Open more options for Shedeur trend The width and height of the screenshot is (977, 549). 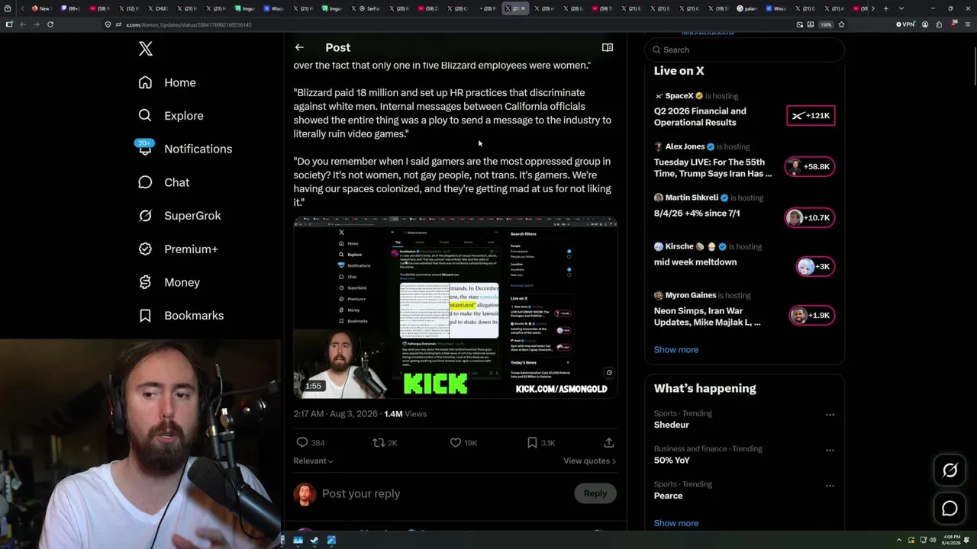pyautogui.click(x=830, y=415)
